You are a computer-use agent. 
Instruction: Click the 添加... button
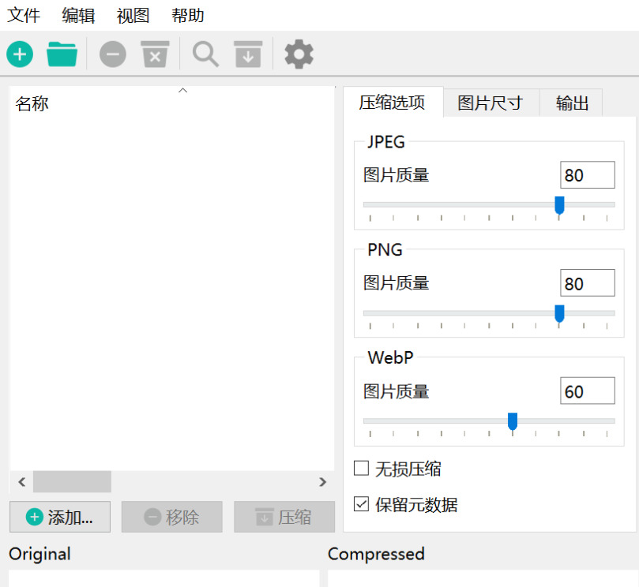(x=60, y=517)
